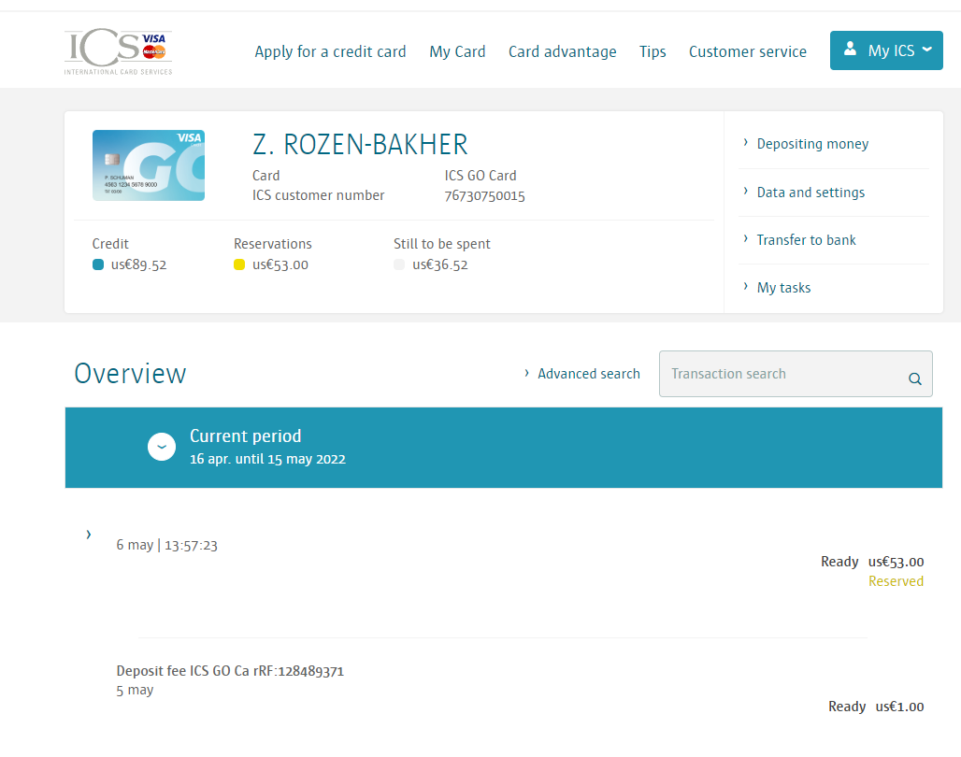This screenshot has height=757, width=961.
Task: Click the yellow Reservations color swatch
Action: (239, 264)
